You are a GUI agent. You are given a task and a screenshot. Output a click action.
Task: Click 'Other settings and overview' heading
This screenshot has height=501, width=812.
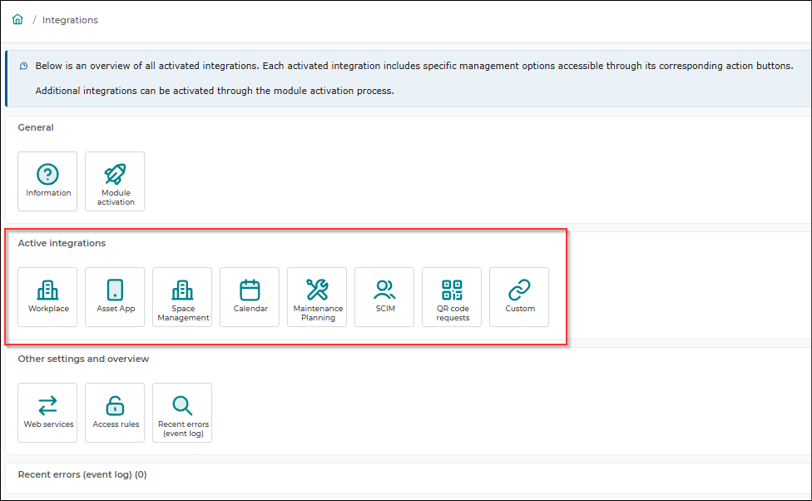[83, 359]
